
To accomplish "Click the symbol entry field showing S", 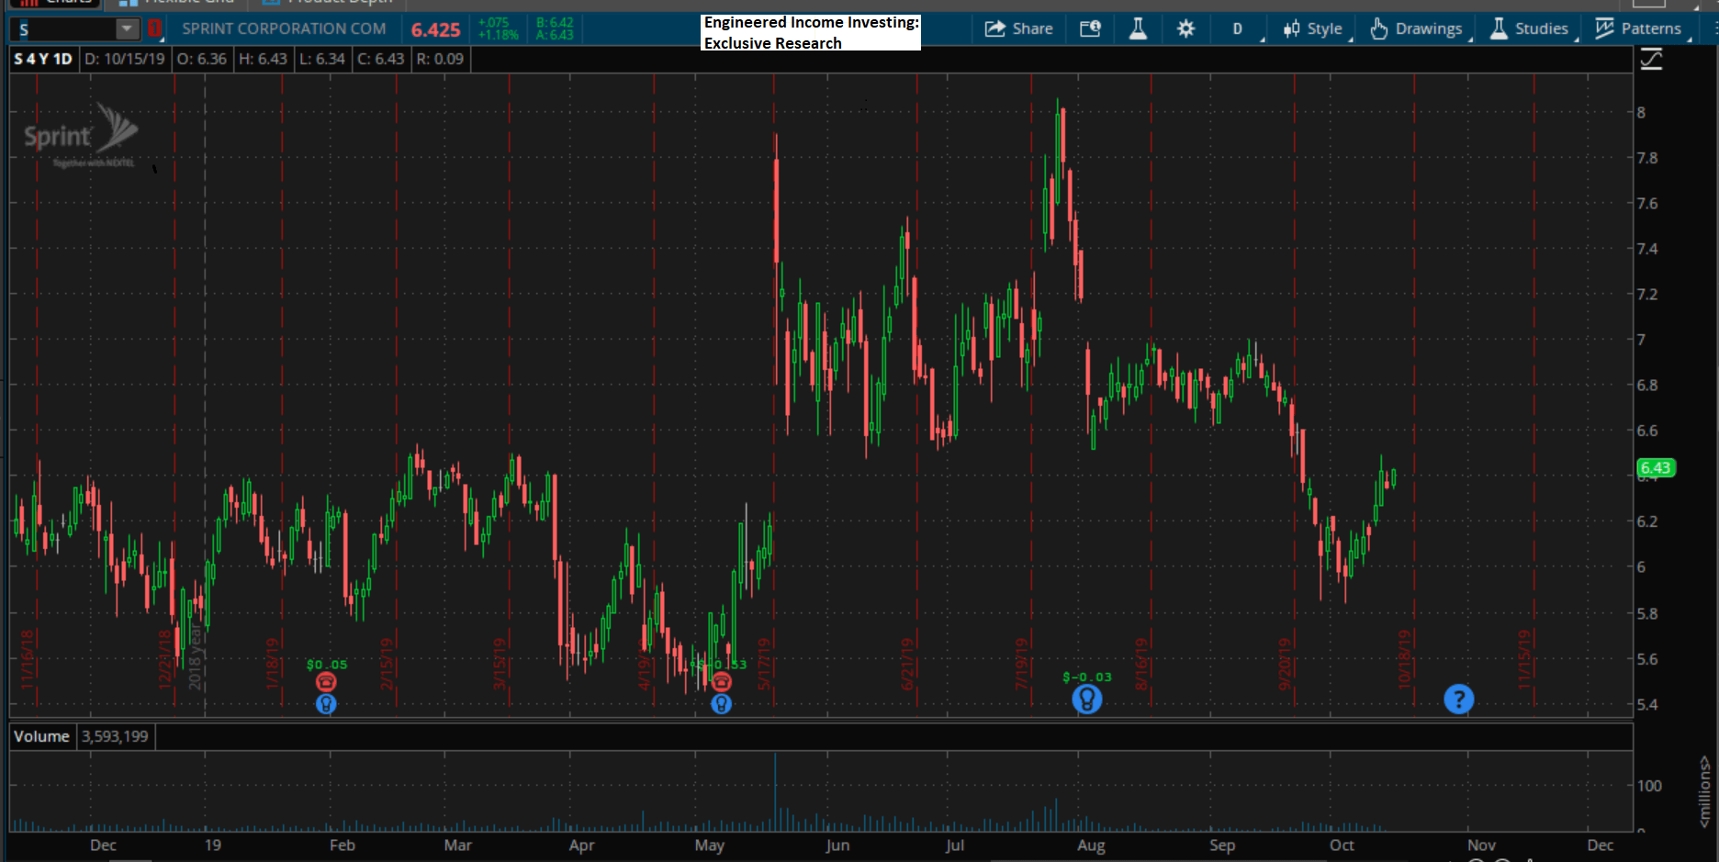I will [66, 29].
